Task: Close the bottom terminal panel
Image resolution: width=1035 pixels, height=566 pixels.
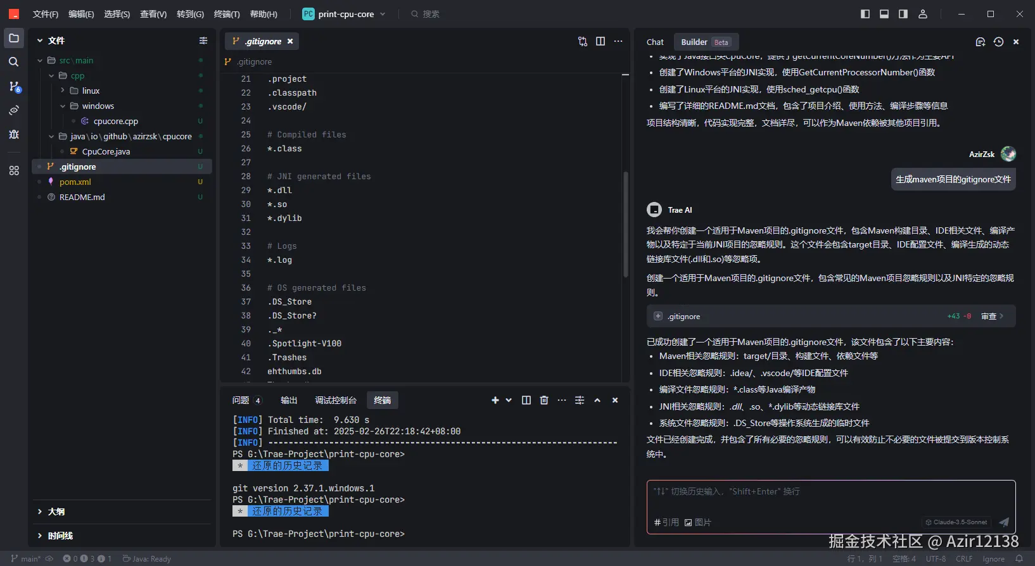Action: [x=615, y=400]
